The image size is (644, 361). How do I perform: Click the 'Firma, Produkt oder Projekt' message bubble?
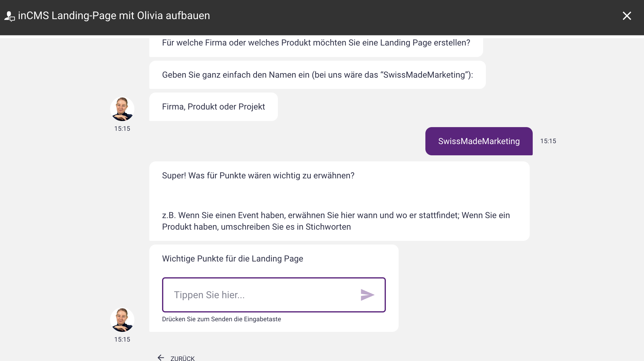[x=213, y=107]
